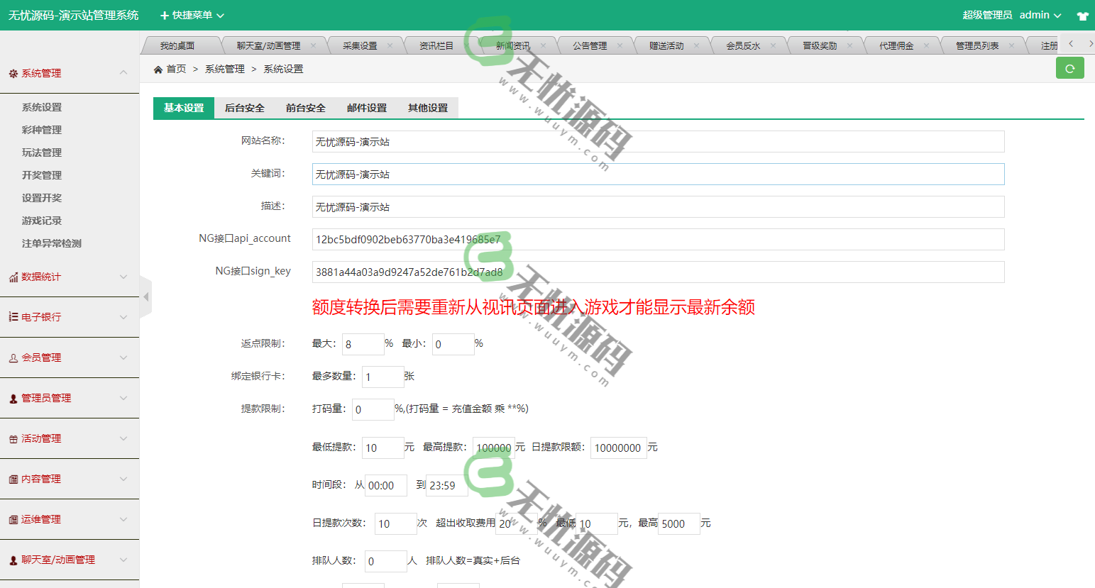The height and width of the screenshot is (588, 1095).
Task: Expand the 快捷菜单 dropdown
Action: click(x=189, y=14)
